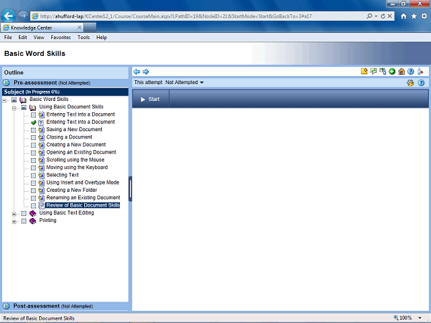Click the log out person icon with red arrow
431x323 pixels.
[x=420, y=71]
